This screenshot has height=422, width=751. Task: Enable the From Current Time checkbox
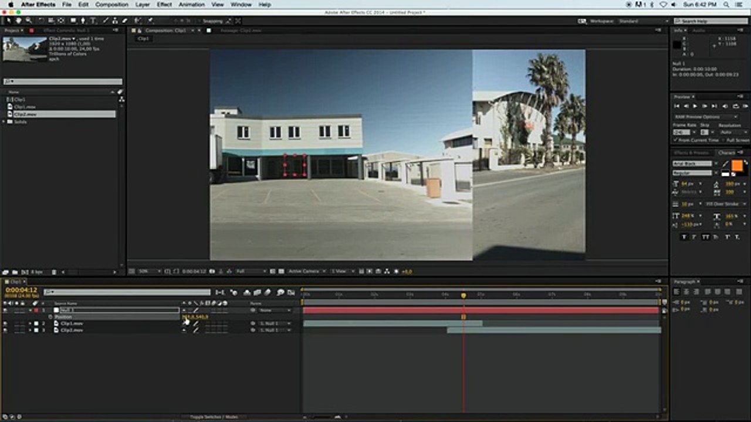(676, 140)
